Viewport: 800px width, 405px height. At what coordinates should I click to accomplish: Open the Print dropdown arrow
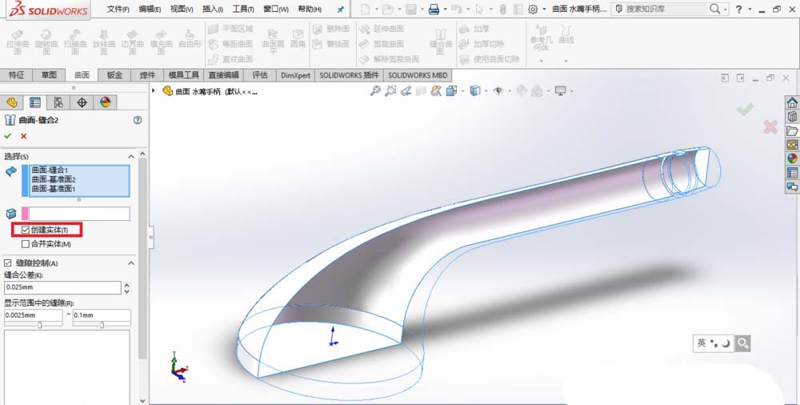[445, 9]
